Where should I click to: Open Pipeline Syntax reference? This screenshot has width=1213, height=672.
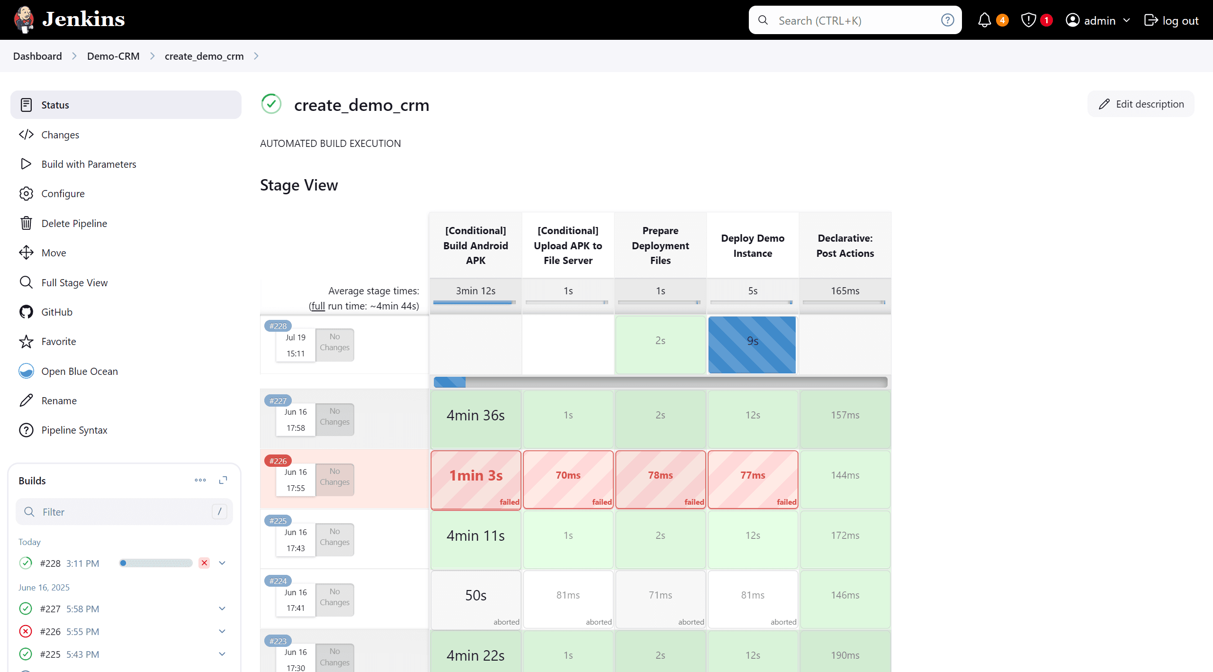click(x=74, y=430)
